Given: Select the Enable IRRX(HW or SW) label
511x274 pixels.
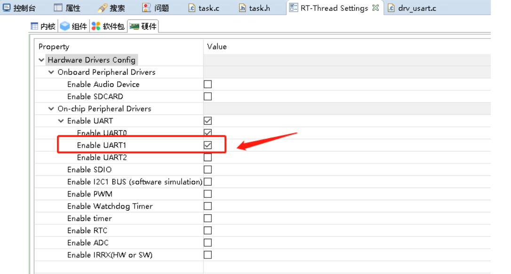Looking at the screenshot, I should pyautogui.click(x=110, y=255).
